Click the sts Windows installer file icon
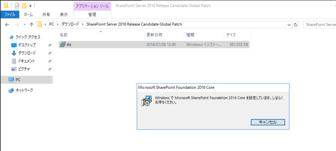 coord(63,44)
